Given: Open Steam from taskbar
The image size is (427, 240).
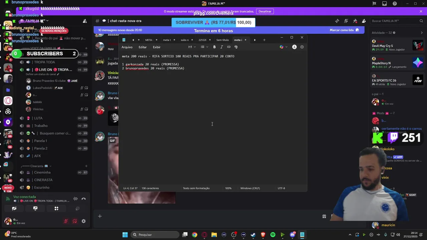Looking at the screenshot, I should click(253, 235).
